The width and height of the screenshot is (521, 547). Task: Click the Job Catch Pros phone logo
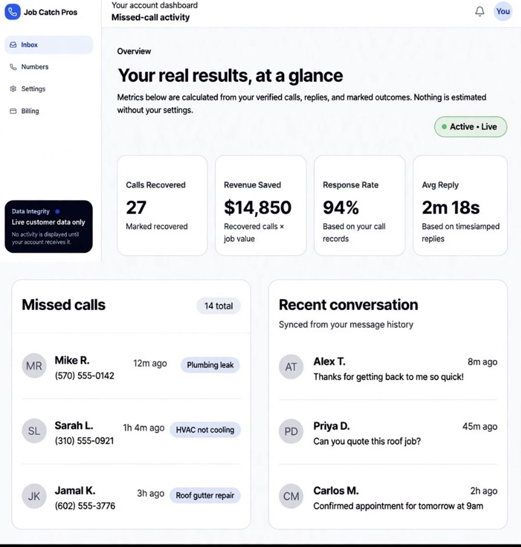pyautogui.click(x=13, y=12)
